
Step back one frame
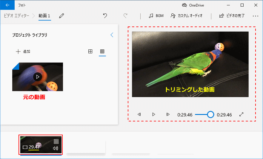(x=139, y=114)
